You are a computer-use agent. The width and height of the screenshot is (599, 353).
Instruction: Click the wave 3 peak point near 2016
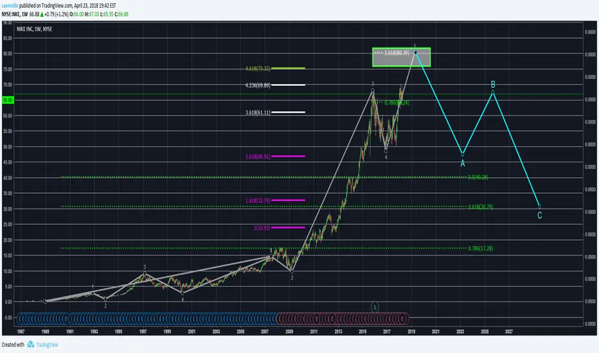[x=373, y=90]
